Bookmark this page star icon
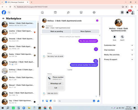The height and width of the screenshot is (110, 138). [x=126, y=7]
